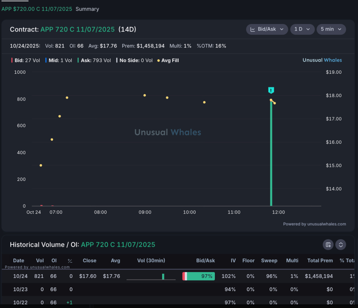
Task: Click the Vol: 821 stat in header
Action: click(x=55, y=46)
